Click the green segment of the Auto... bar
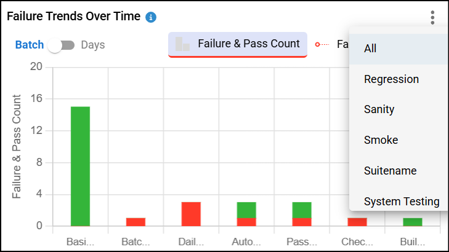 tap(246, 210)
